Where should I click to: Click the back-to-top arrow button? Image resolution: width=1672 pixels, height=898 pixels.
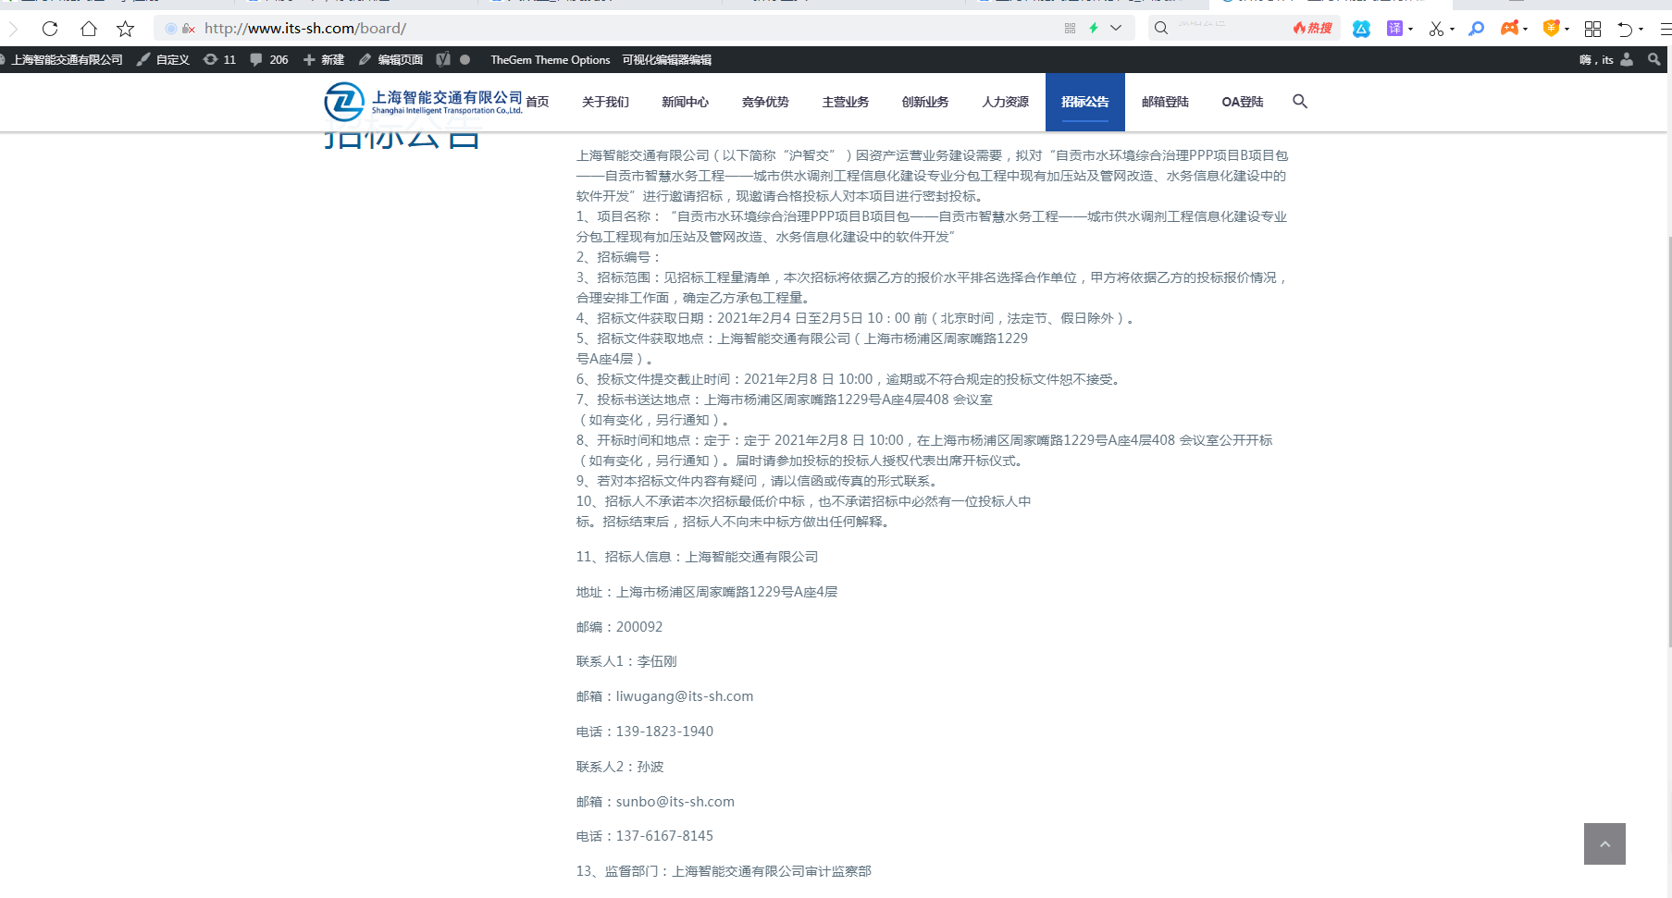pyautogui.click(x=1604, y=843)
